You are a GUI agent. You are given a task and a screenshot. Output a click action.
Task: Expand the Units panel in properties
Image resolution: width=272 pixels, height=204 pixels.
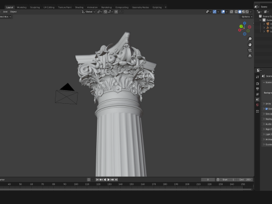tap(267, 104)
